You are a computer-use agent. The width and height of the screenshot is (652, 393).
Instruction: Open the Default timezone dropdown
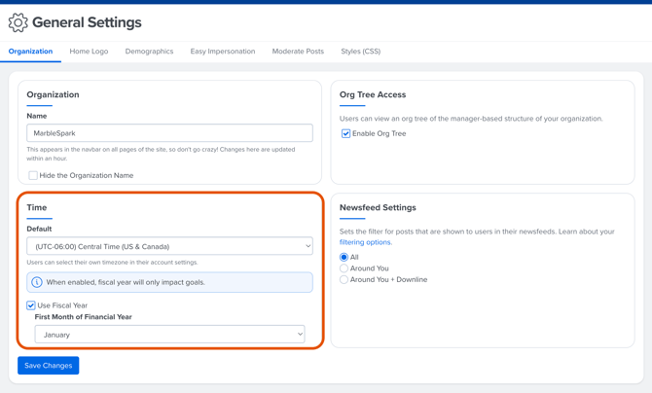pos(169,246)
